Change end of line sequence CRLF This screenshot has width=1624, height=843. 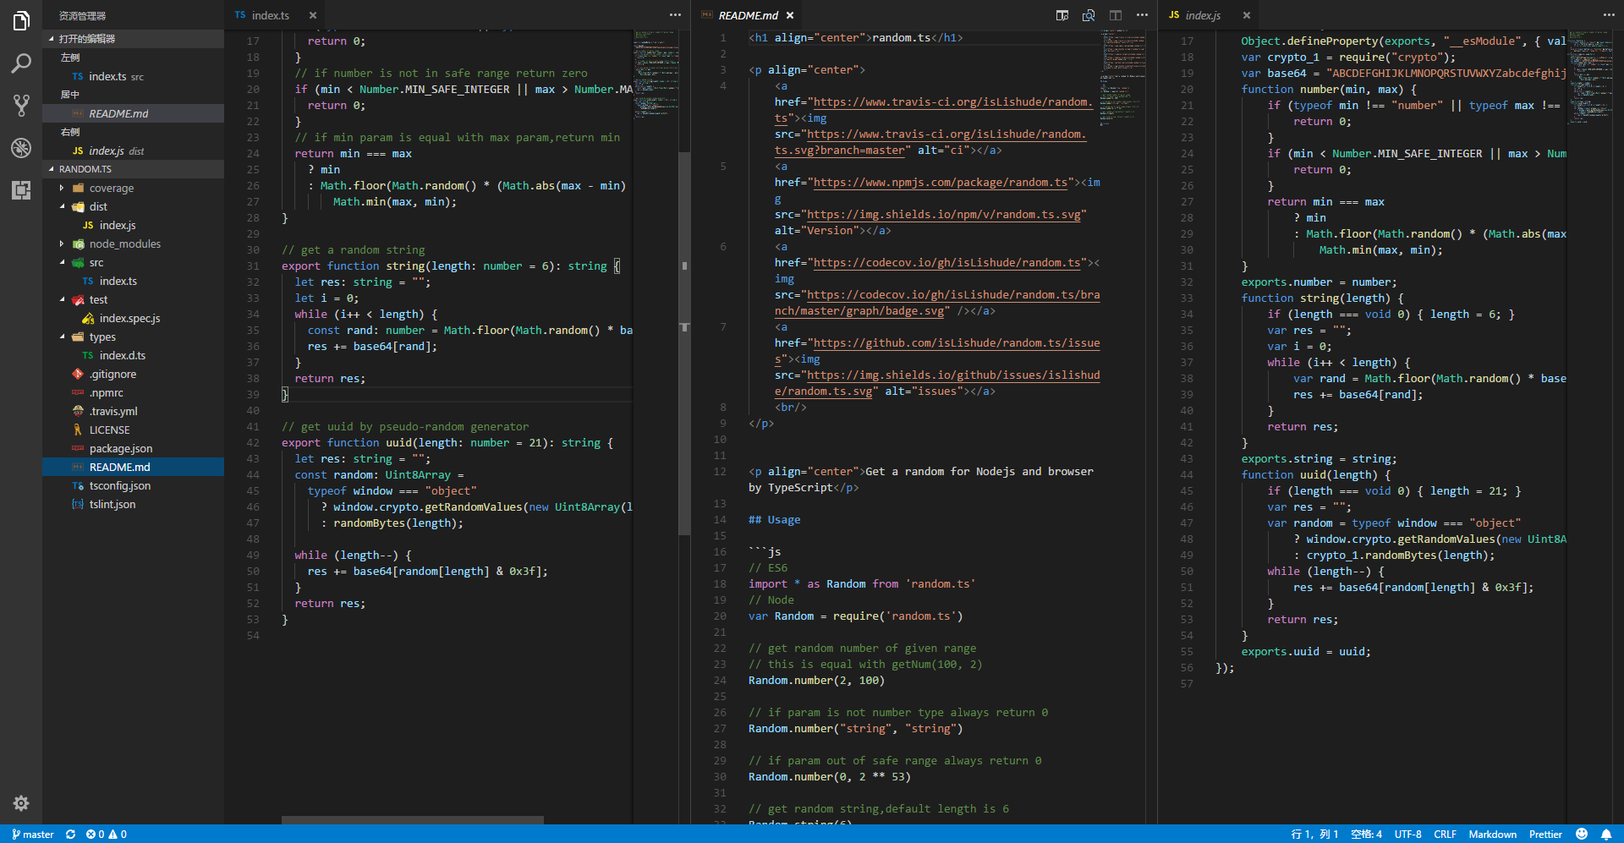coord(1446,835)
